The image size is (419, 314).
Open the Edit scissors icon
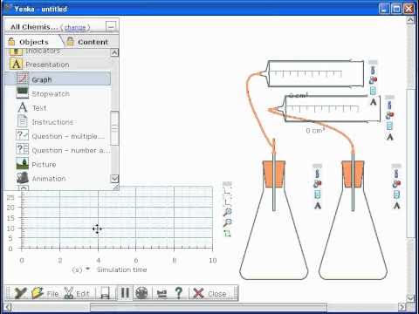coord(69,293)
